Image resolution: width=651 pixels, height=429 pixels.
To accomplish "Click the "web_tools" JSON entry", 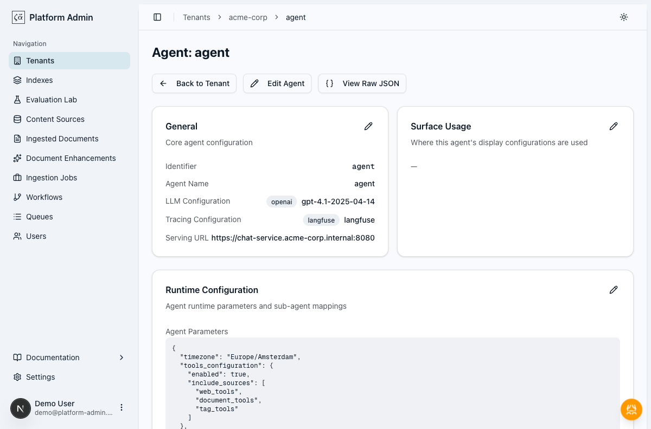I will (219, 392).
